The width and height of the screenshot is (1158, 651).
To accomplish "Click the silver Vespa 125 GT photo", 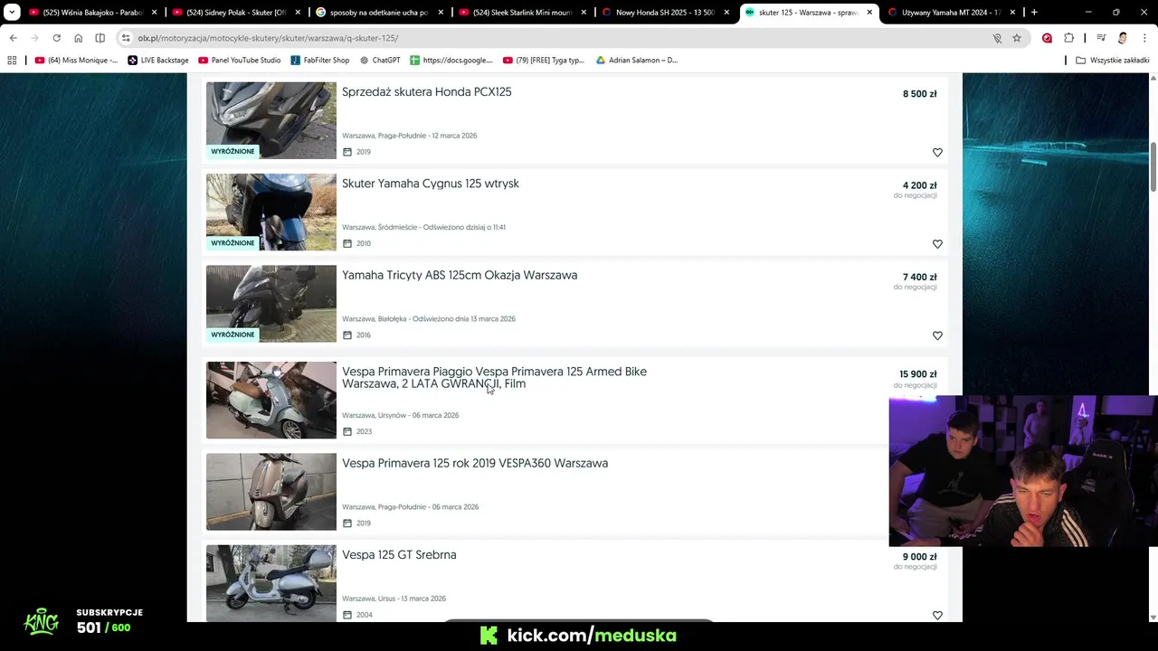I will 271,583.
